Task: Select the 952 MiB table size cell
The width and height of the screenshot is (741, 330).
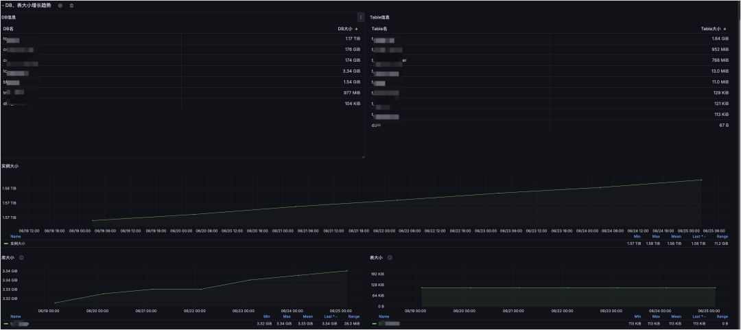Action: 720,49
